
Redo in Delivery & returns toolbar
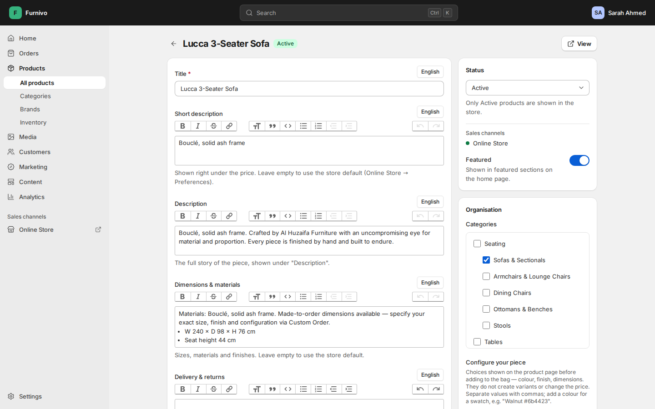[436, 389]
